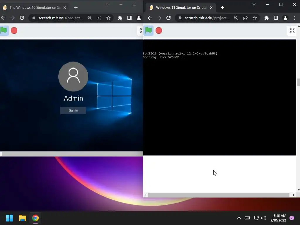Click red stop button in Windows 10 Simulator window
Image resolution: width=300 pixels, height=225 pixels.
click(14, 30)
